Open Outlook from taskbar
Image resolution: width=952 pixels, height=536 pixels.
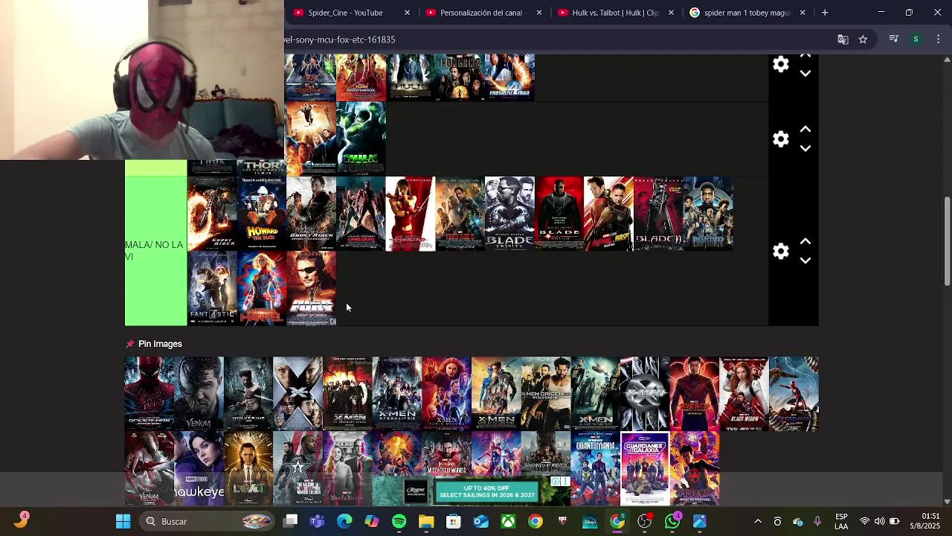[x=481, y=521]
